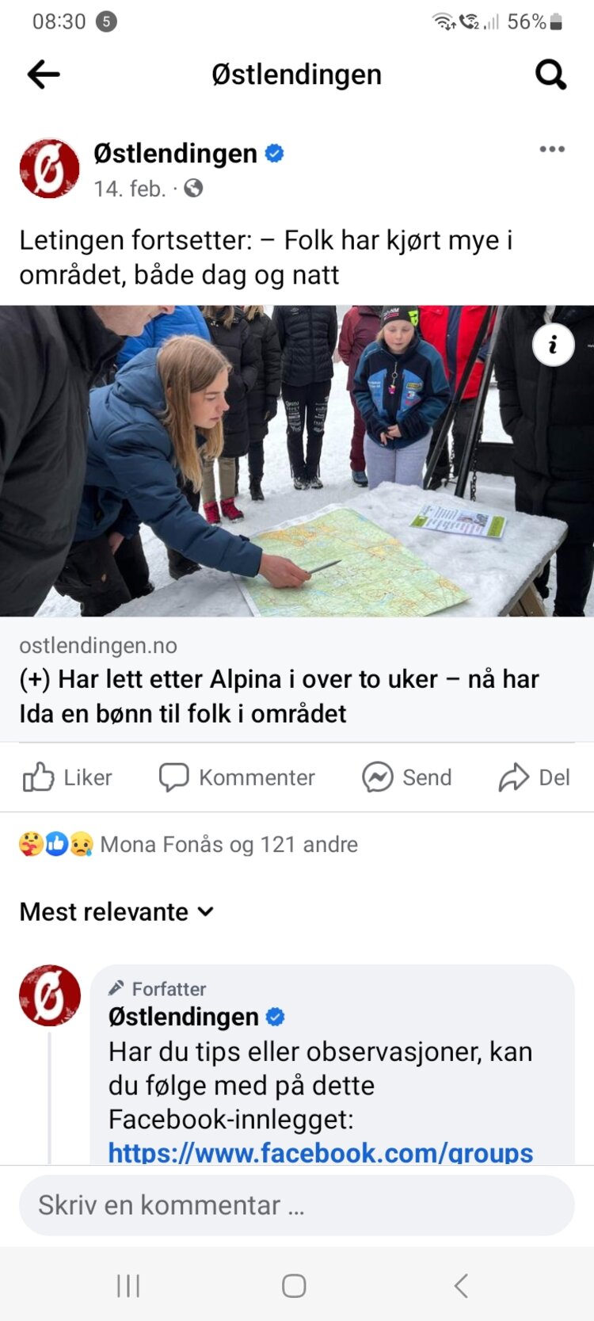594x1321 pixels.
Task: Expand the Mest relevante sort dropdown
Action: coord(116,912)
